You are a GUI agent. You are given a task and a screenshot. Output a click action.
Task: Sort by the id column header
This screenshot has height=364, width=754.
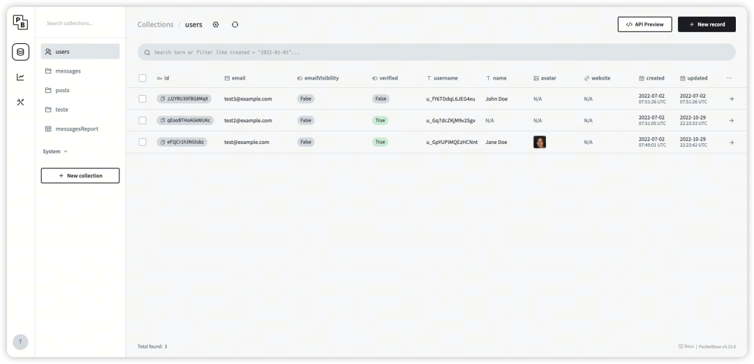[163, 78]
